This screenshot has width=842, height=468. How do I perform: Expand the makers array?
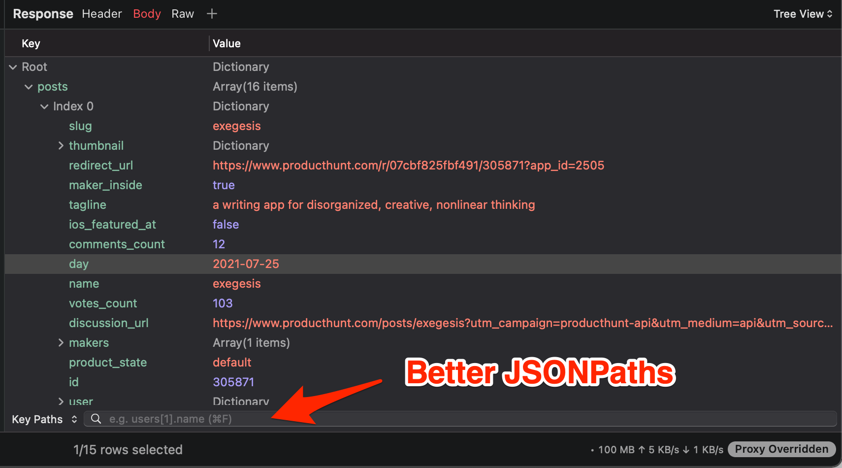(61, 342)
